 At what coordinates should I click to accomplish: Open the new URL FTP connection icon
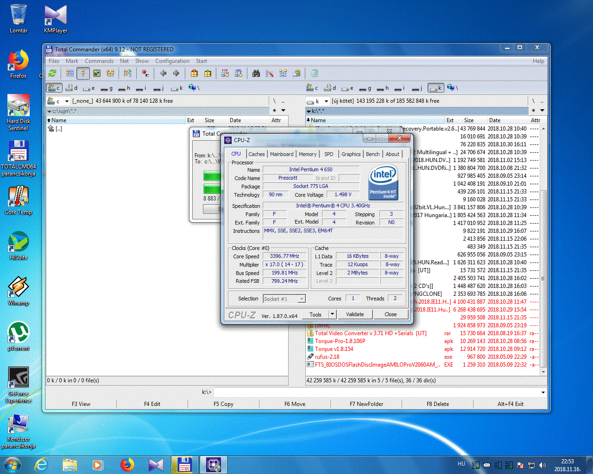tap(239, 73)
